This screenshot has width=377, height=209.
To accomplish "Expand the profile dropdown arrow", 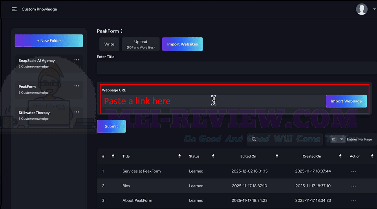I will 374,9.
